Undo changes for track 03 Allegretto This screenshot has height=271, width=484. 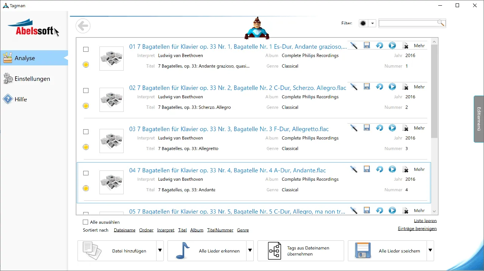379,128
